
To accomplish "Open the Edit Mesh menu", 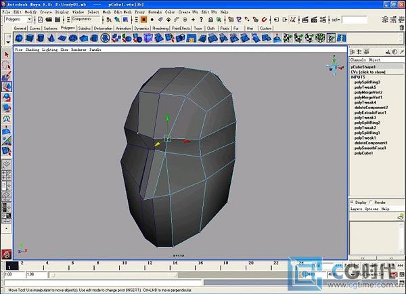I will 122,12.
